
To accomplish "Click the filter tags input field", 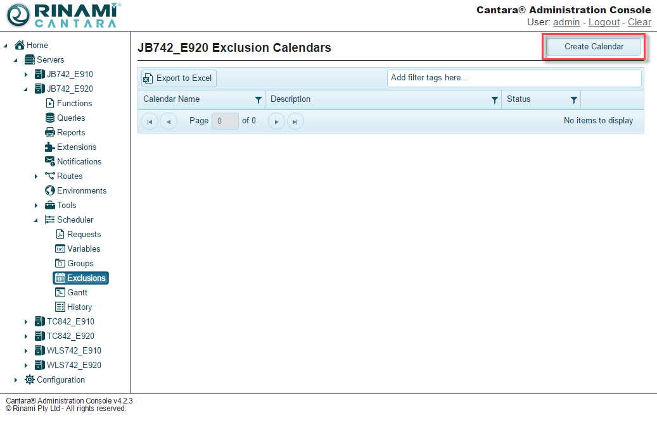I will [x=514, y=78].
